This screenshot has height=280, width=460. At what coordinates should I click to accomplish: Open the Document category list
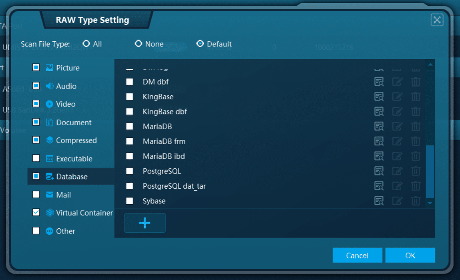tap(74, 122)
